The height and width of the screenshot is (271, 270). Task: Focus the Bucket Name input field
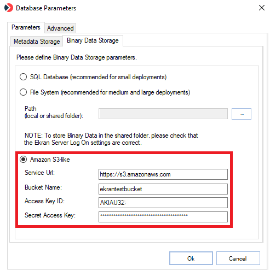[163, 189]
